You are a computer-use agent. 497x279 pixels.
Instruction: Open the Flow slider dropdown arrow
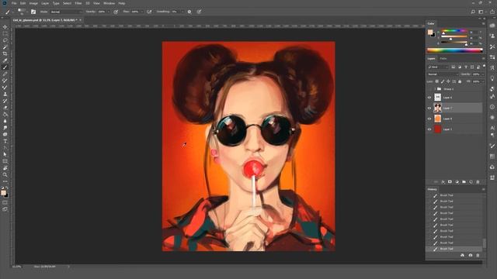pyautogui.click(x=141, y=12)
